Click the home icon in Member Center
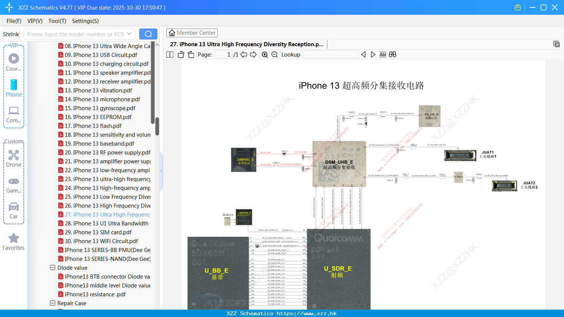The width and height of the screenshot is (564, 317). click(x=172, y=33)
